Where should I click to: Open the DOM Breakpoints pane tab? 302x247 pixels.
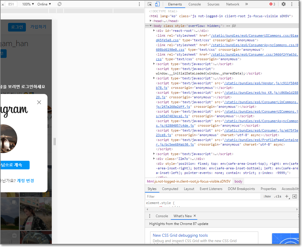pyautogui.click(x=241, y=189)
